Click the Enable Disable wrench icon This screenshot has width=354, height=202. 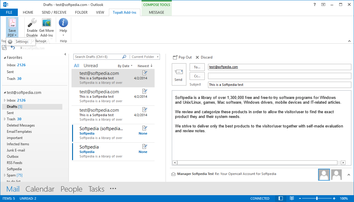point(32,23)
